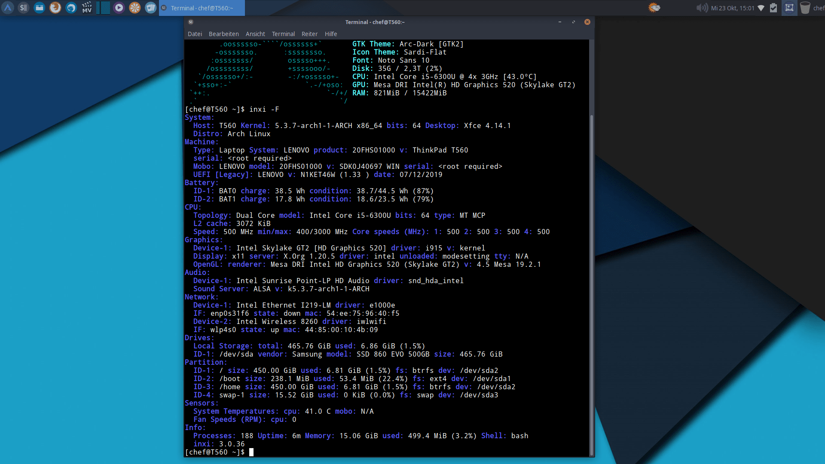Click the enp0s31f6 interface name

tap(230, 313)
